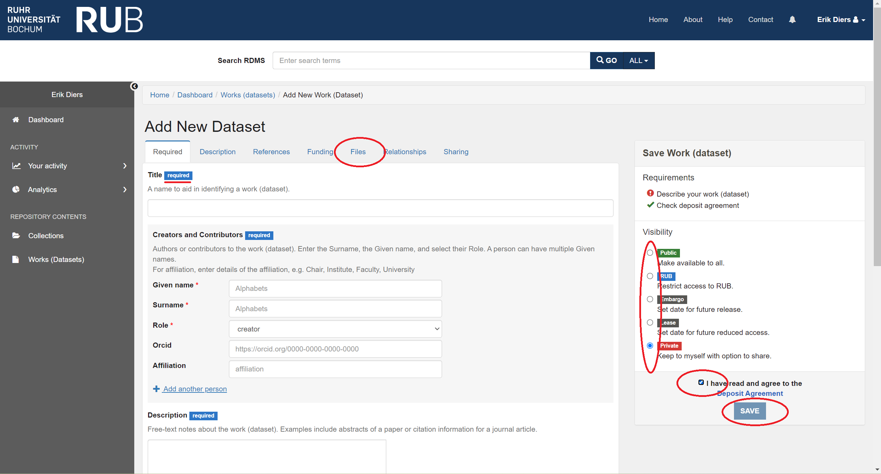Image resolution: width=881 pixels, height=474 pixels.
Task: Click the Collections folder icon
Action: 16,235
